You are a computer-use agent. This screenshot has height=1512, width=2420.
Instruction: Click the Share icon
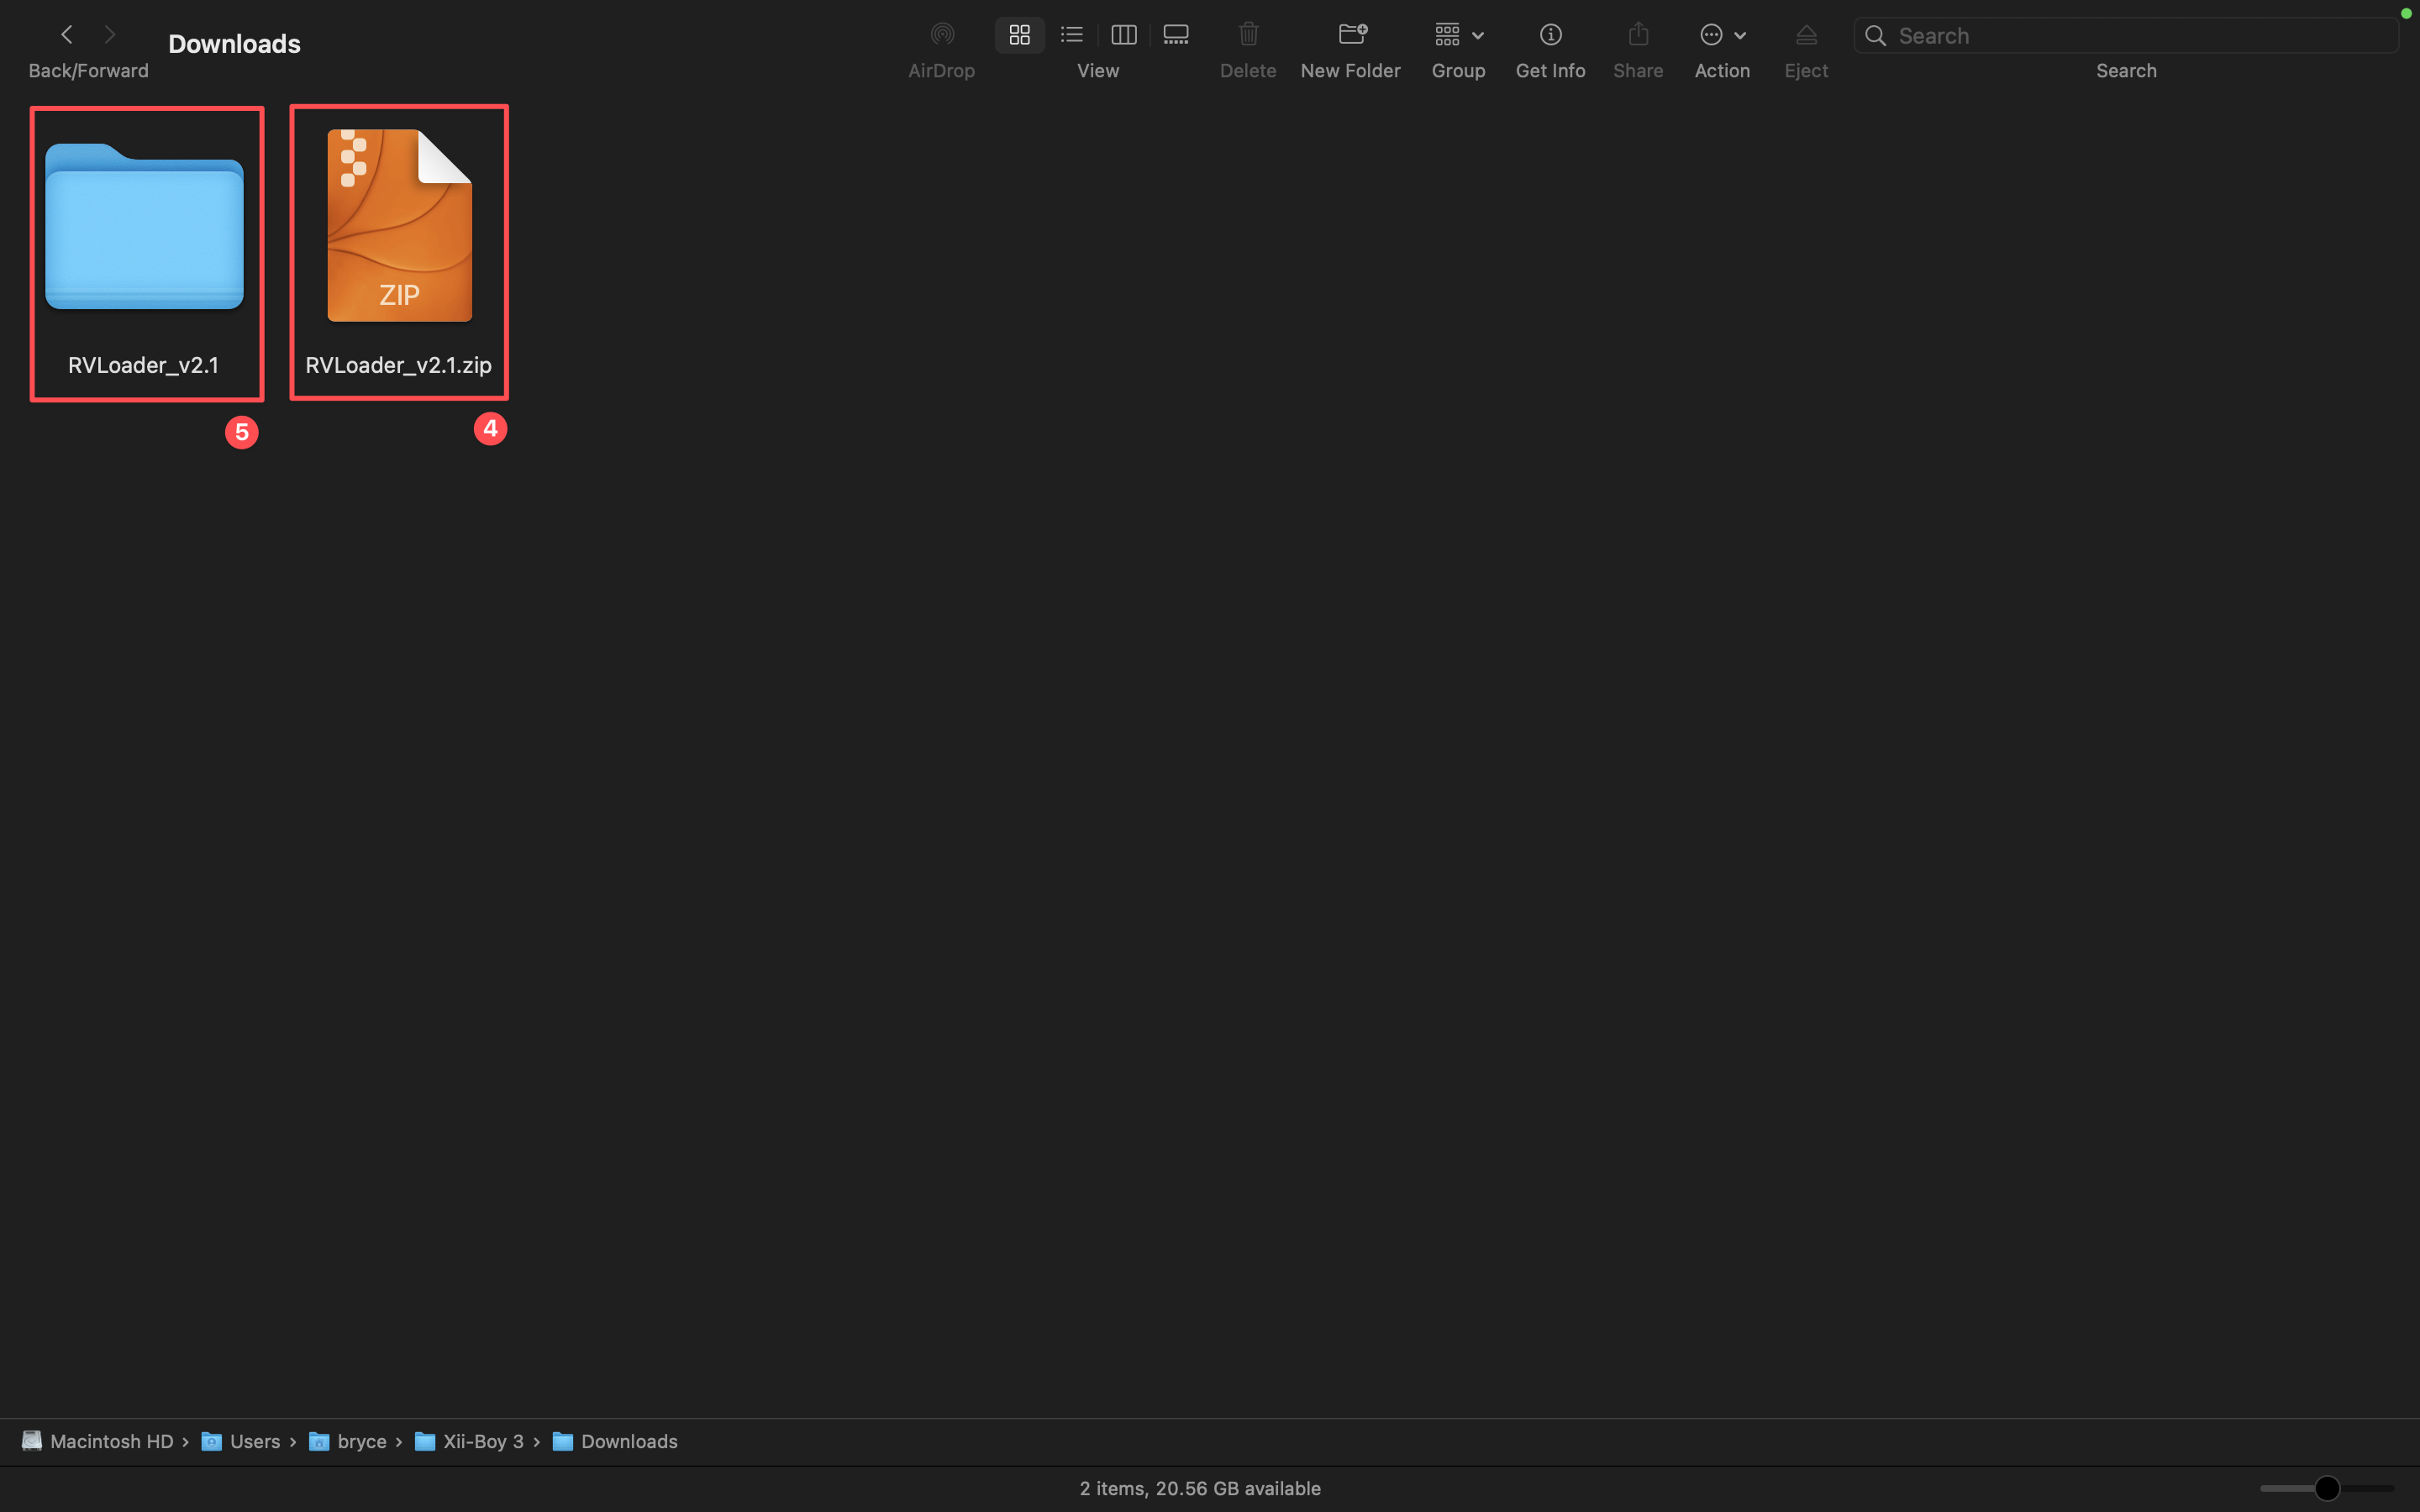1638,35
